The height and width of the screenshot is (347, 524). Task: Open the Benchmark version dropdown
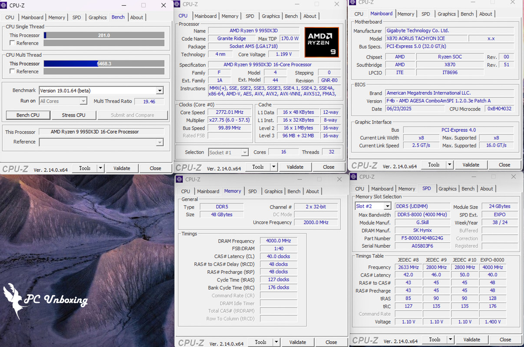(x=160, y=91)
